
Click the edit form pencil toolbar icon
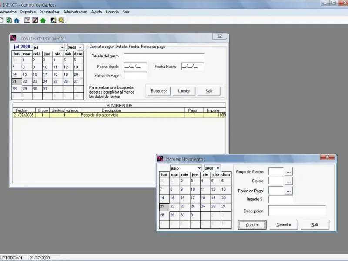click(x=35, y=20)
